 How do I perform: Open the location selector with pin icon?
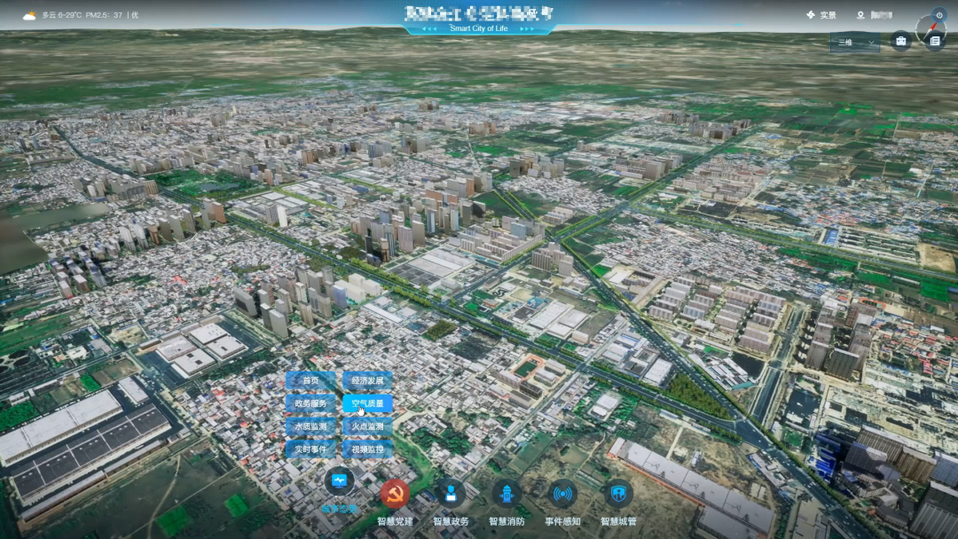pyautogui.click(x=874, y=15)
